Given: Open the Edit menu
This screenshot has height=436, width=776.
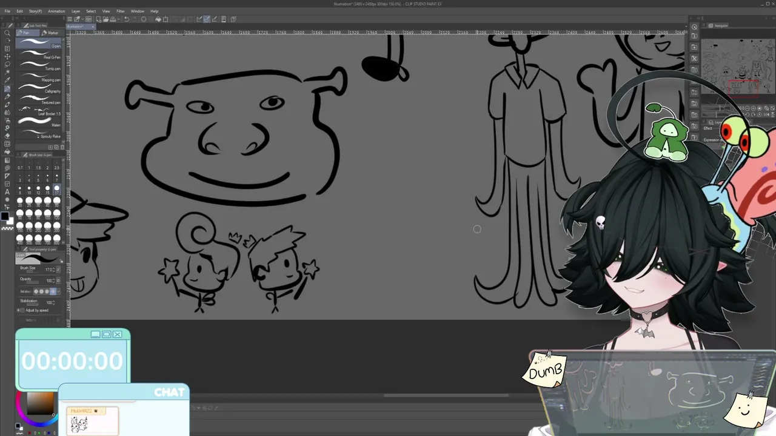Looking at the screenshot, I should coord(19,11).
